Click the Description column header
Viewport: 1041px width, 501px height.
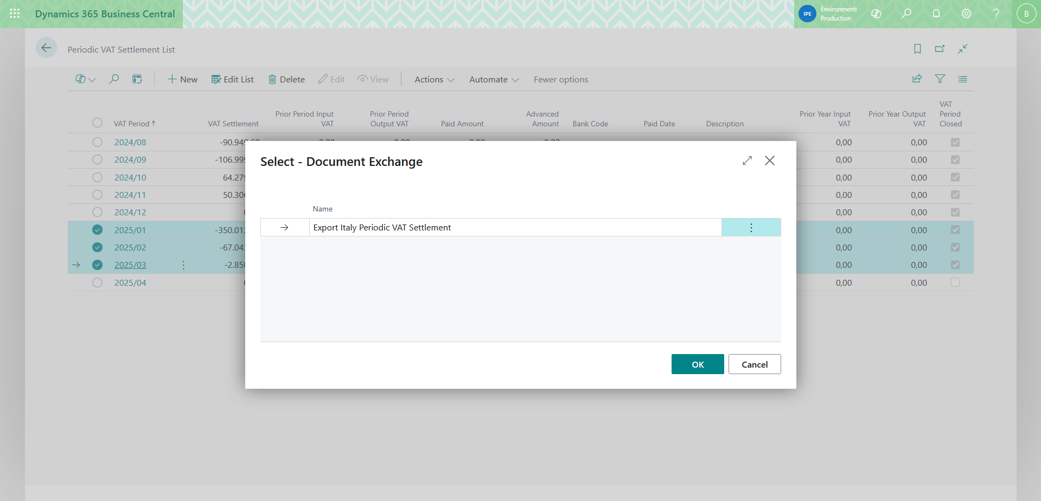click(x=725, y=124)
